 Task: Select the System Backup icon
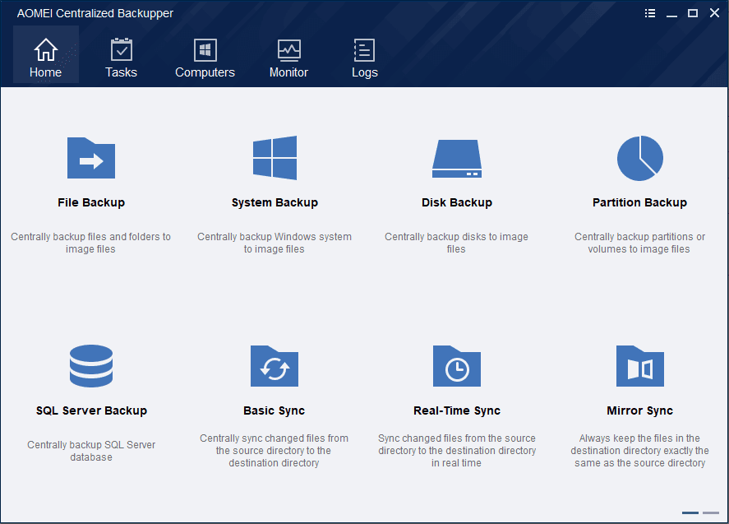(274, 158)
